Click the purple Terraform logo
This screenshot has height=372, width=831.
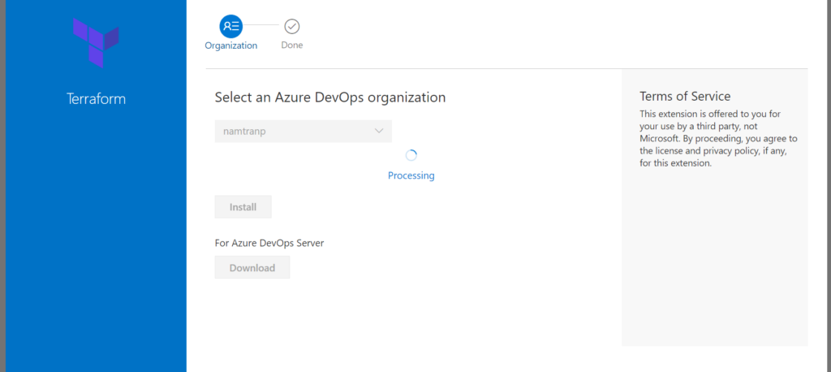96,41
